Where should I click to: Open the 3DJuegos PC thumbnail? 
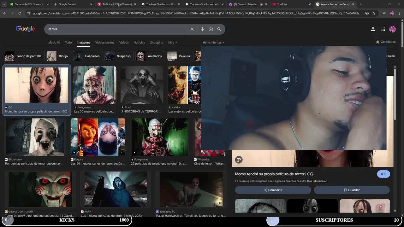click(x=191, y=189)
